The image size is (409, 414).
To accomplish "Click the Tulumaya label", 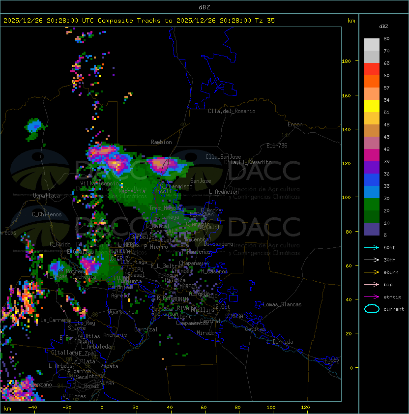I will click(168, 217).
